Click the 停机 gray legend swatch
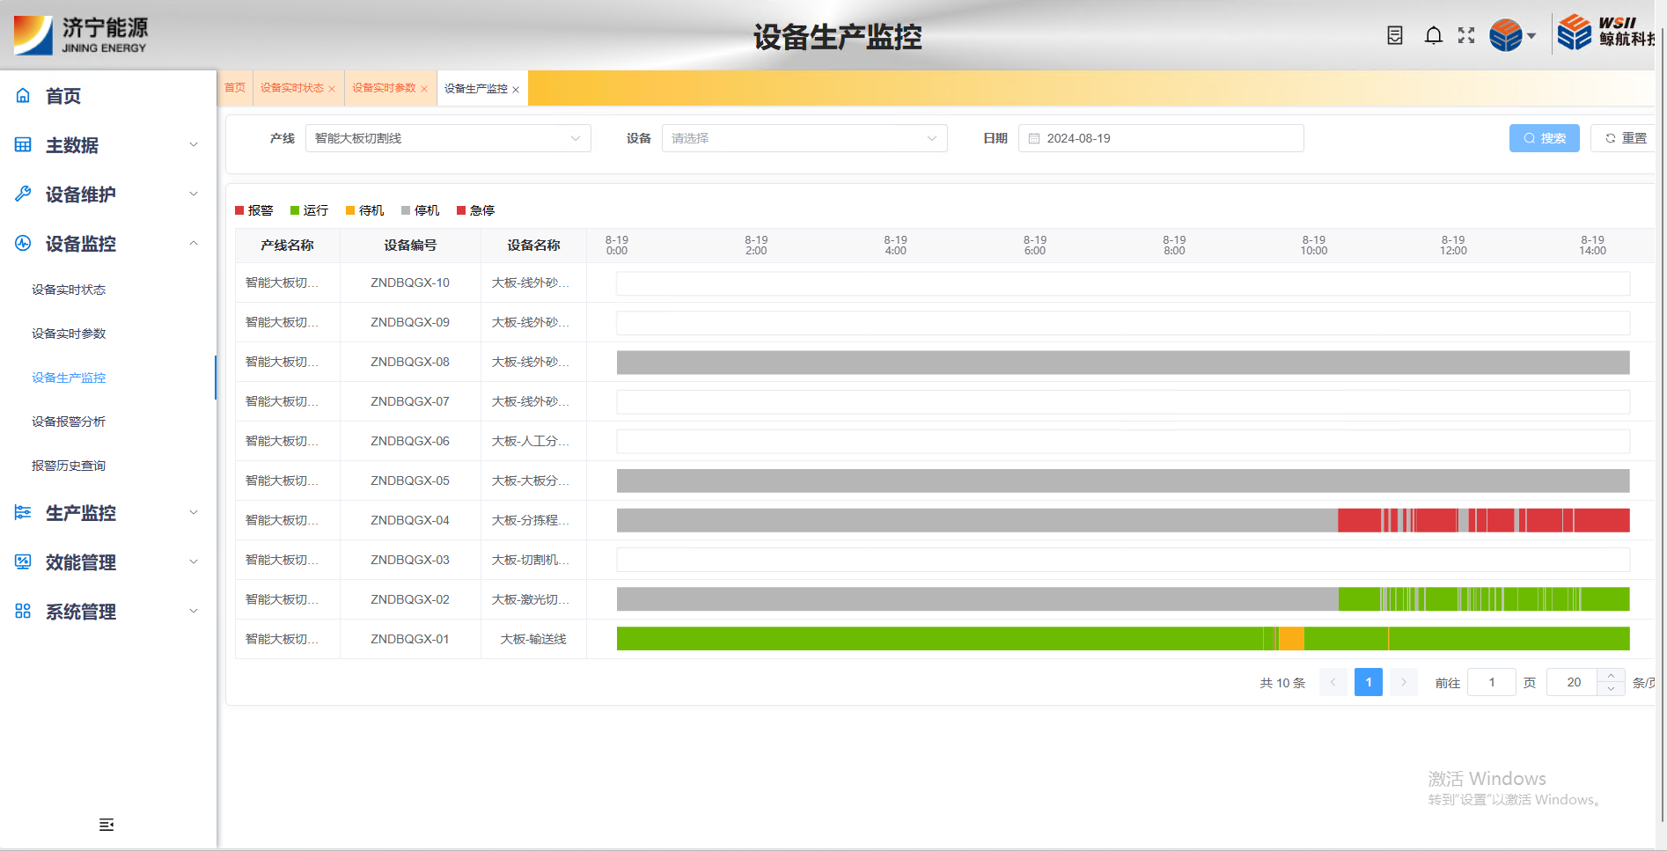This screenshot has width=1667, height=851. point(406,210)
